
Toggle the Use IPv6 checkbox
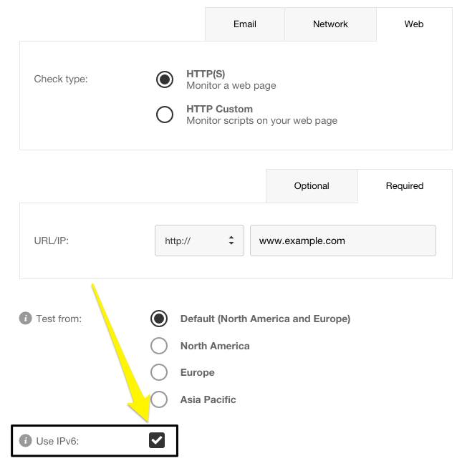pyautogui.click(x=157, y=440)
